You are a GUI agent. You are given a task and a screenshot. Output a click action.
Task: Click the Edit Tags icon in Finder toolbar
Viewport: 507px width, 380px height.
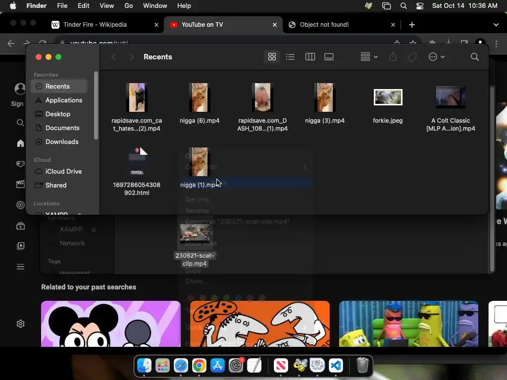click(412, 57)
